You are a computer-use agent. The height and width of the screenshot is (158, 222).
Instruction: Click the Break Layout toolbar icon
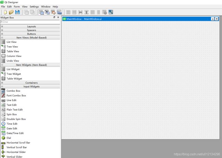point(105,12)
